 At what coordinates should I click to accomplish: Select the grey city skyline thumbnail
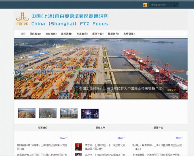48,113
